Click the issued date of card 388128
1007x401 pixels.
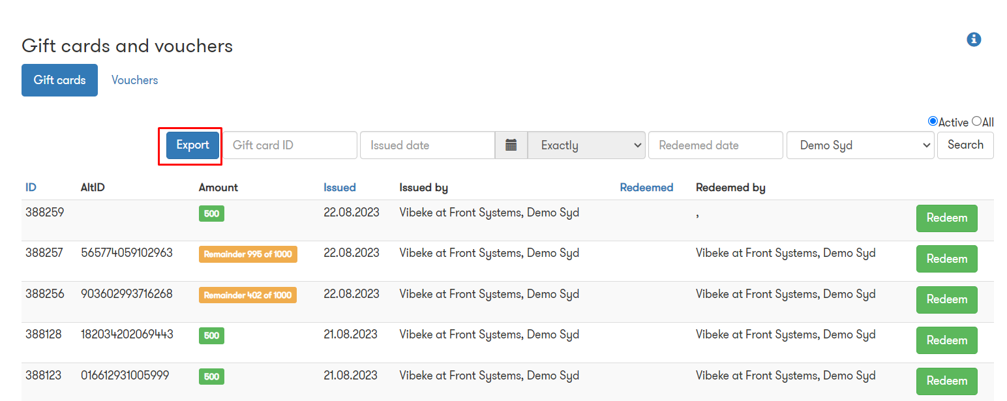coord(350,334)
